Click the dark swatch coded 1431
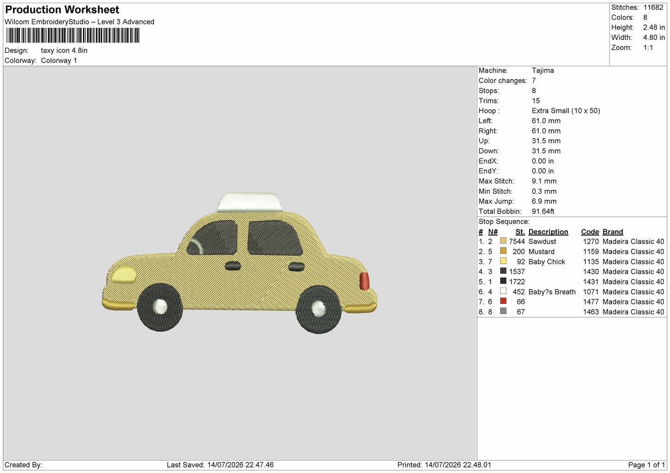 pyautogui.click(x=503, y=281)
